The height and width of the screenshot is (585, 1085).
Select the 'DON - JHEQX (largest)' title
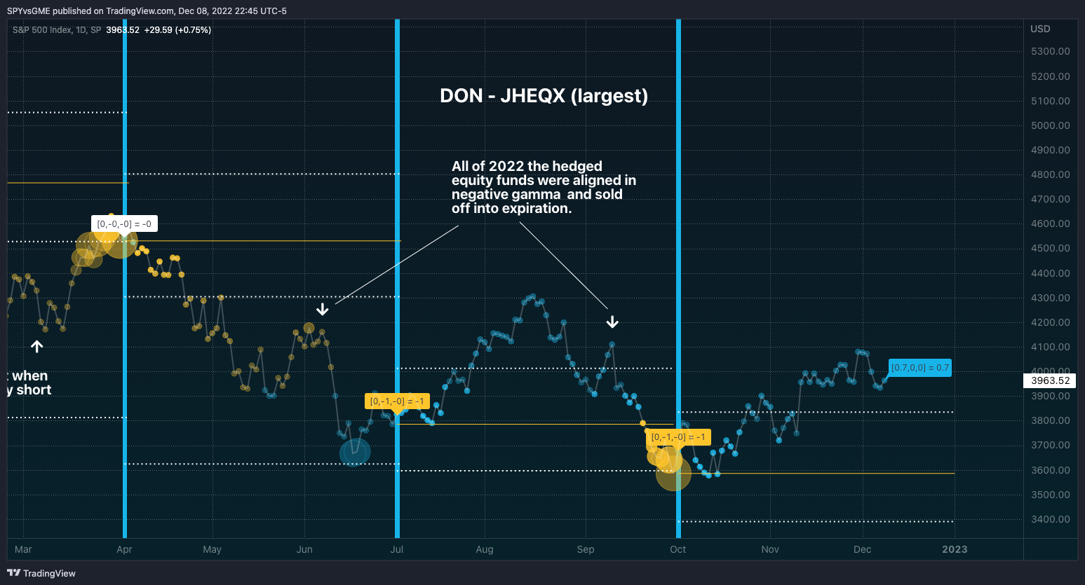coord(544,96)
